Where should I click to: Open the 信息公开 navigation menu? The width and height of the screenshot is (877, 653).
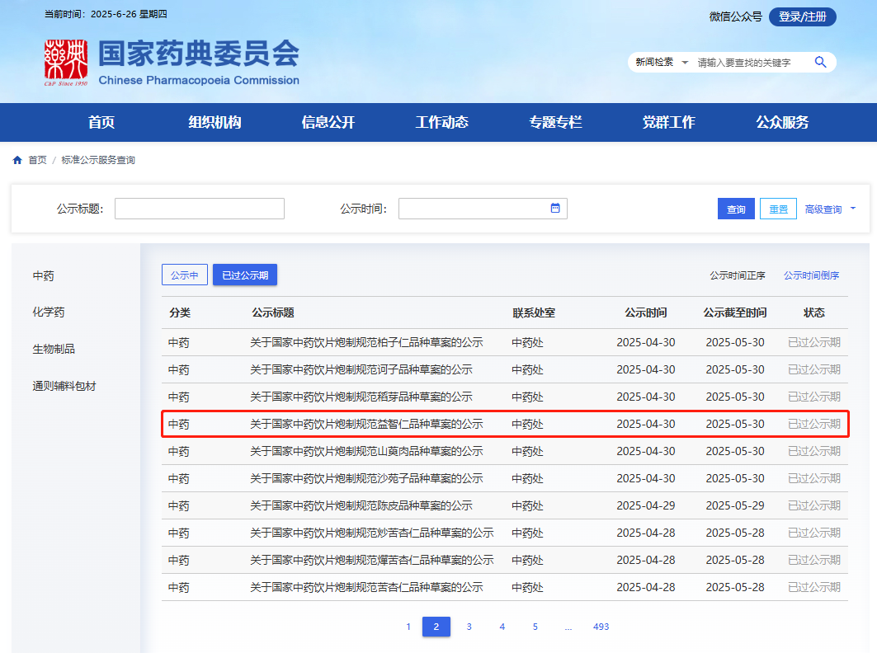[x=328, y=122]
